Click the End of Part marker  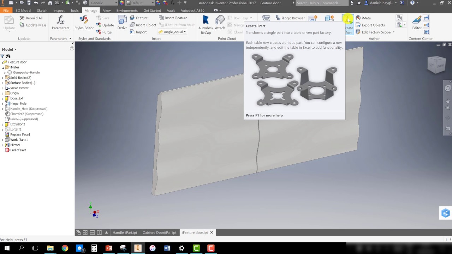click(18, 150)
